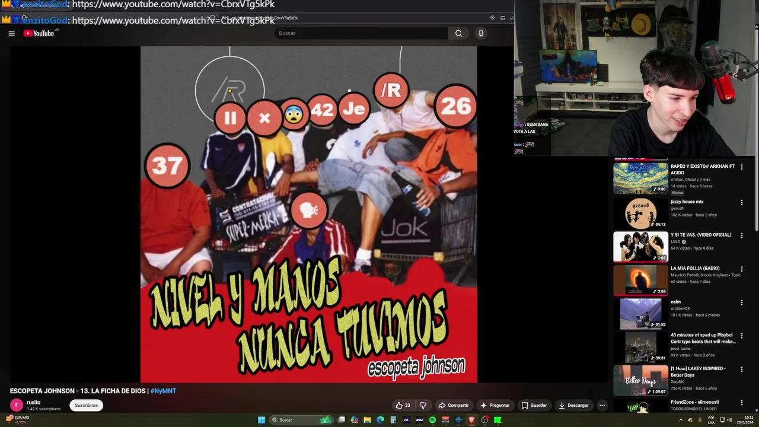Click the gesus8 channel name
This screenshot has width=759, height=427.
[x=678, y=208]
